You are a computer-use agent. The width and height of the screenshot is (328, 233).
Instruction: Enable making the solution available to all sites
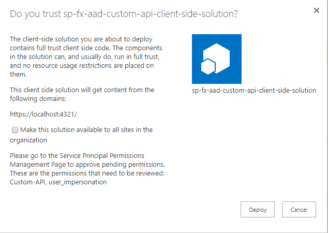(15, 130)
